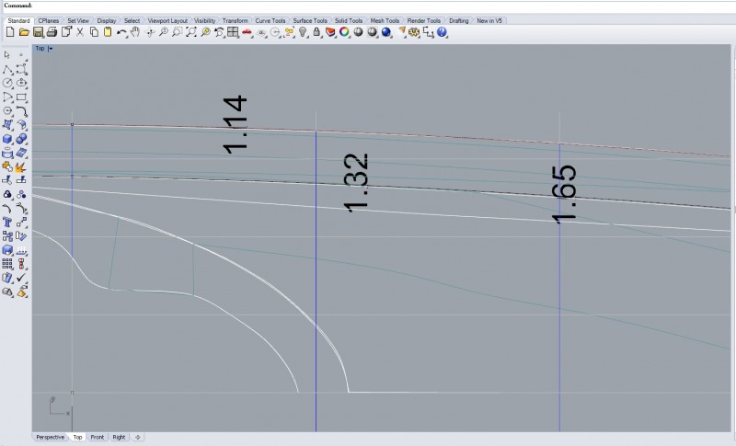736x446 pixels.
Task: Open the Right viewport tab
Action: [119, 437]
